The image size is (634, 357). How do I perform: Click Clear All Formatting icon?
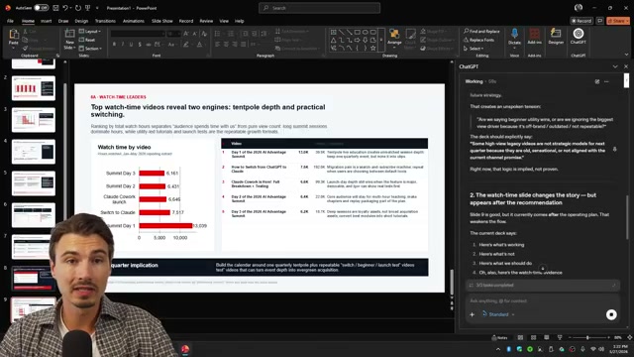(x=204, y=34)
